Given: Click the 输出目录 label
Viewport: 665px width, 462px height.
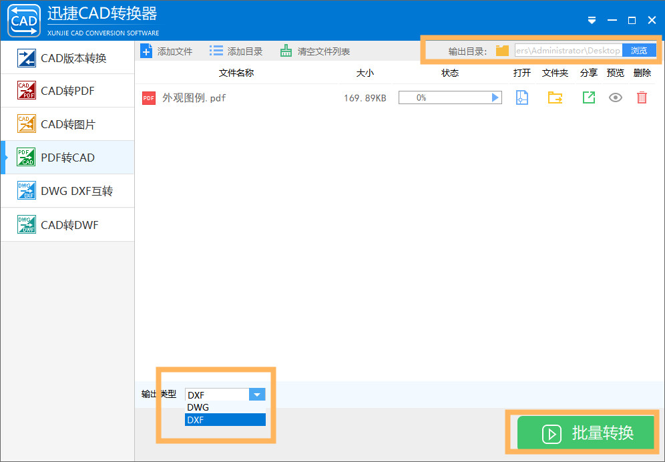Looking at the screenshot, I should (467, 51).
